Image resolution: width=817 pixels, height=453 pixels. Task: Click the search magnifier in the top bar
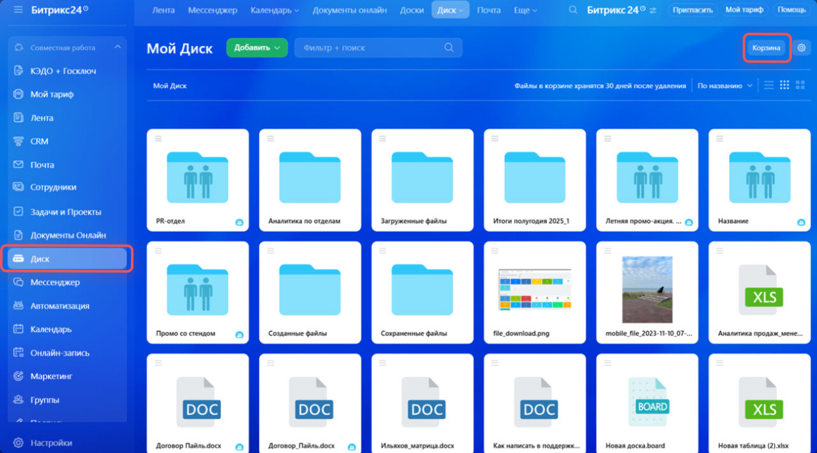(x=573, y=10)
